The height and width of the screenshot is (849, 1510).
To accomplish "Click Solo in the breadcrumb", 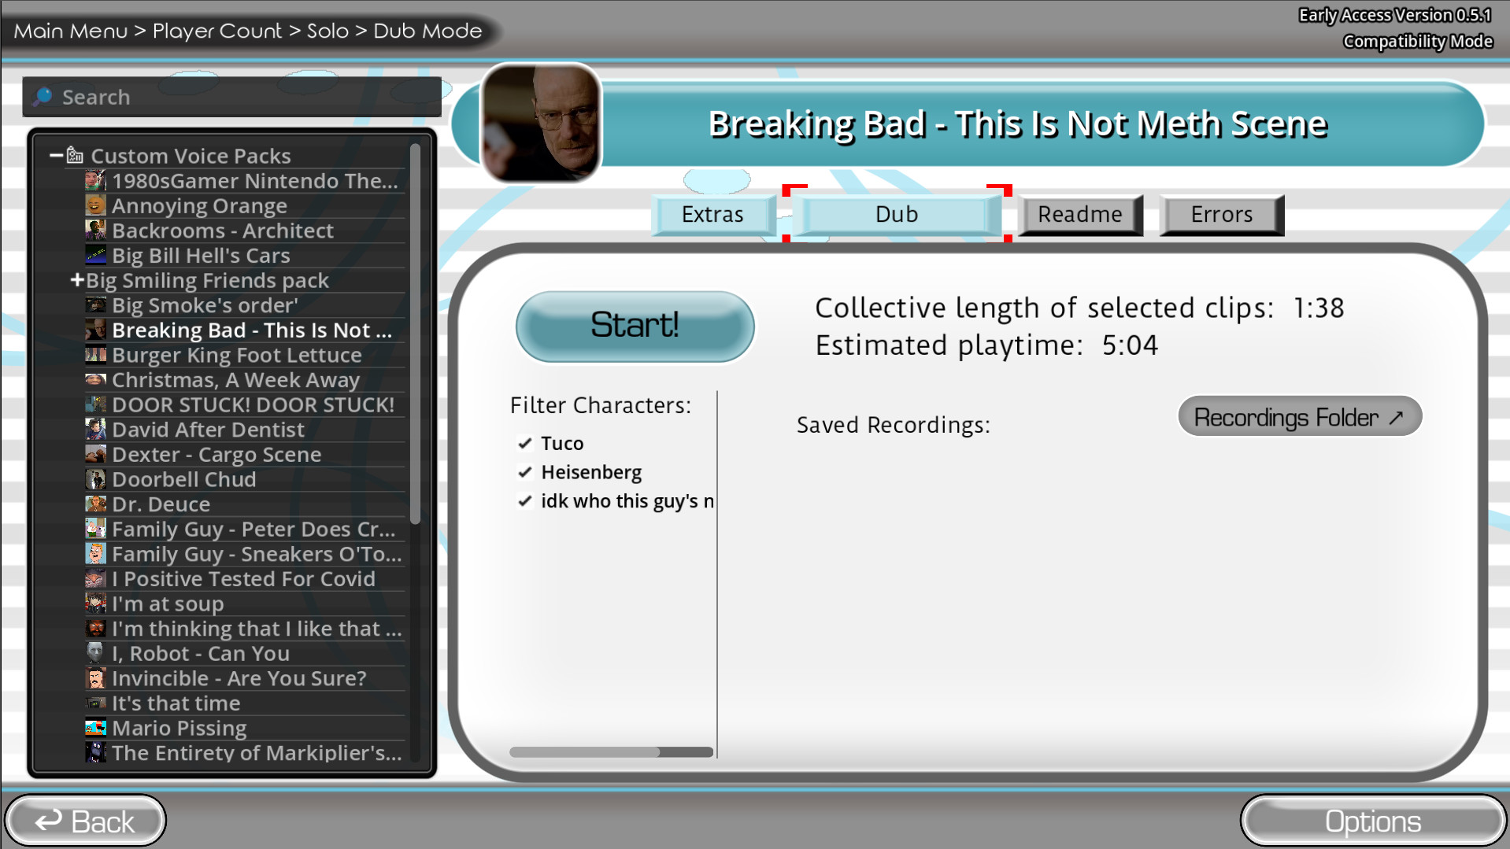I will [x=328, y=31].
